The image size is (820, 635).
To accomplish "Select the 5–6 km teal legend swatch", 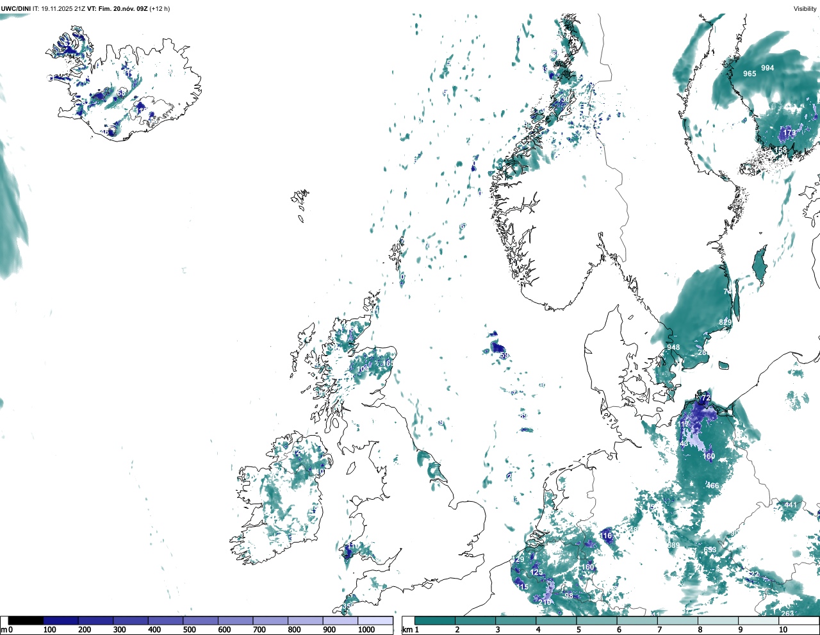I will (x=596, y=621).
